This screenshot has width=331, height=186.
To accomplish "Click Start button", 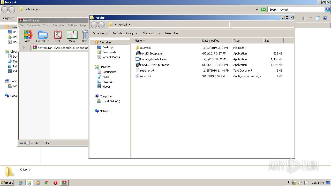I will coord(7,182).
